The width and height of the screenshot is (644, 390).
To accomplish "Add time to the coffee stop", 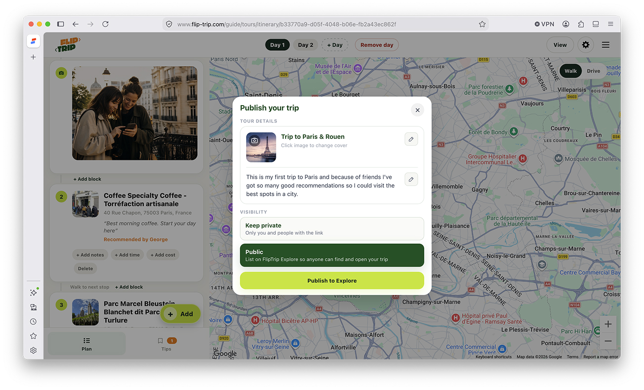I will (x=128, y=255).
